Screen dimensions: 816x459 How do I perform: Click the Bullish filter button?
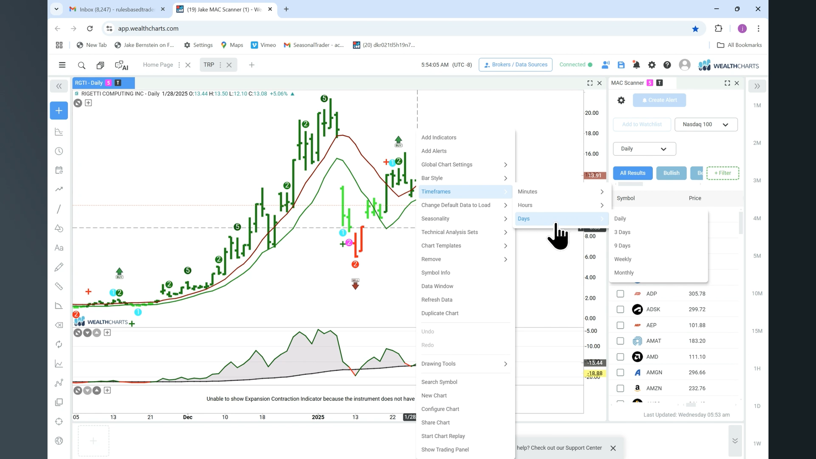(671, 173)
